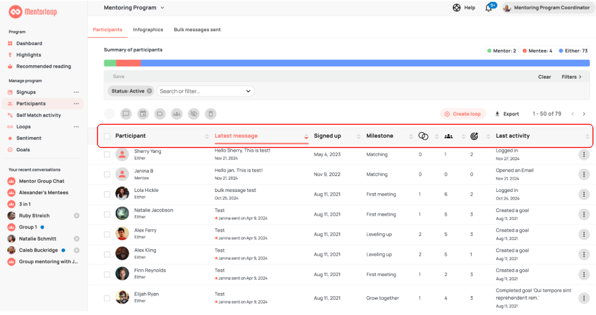Image resolution: width=596 pixels, height=315 pixels.
Task: Click the Mentorloop logo
Action: point(33,12)
